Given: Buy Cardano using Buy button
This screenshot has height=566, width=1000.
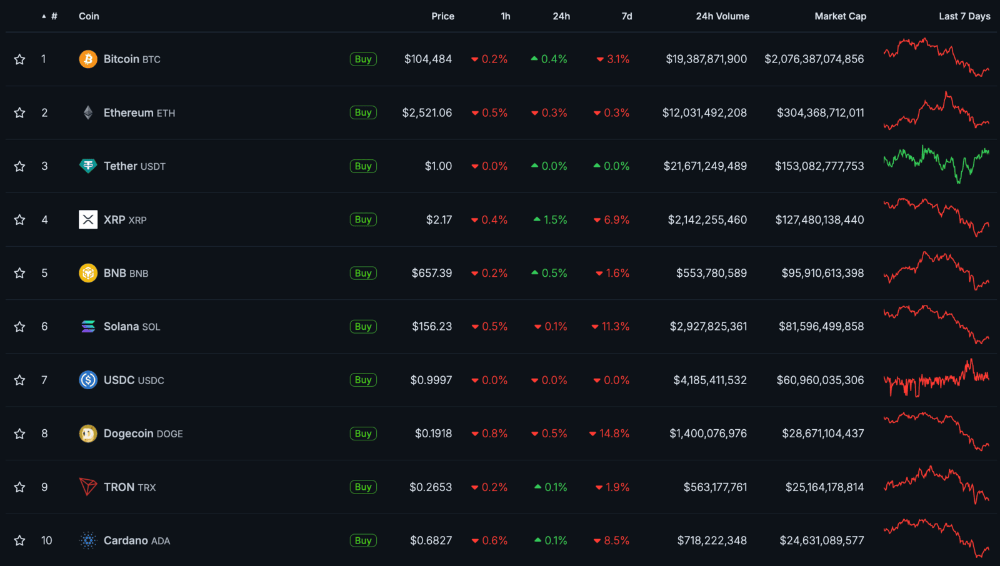Looking at the screenshot, I should [363, 540].
